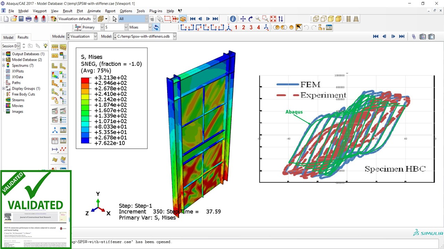Select the Pan View tool
Screen dimensions: 444x249
point(243,19)
